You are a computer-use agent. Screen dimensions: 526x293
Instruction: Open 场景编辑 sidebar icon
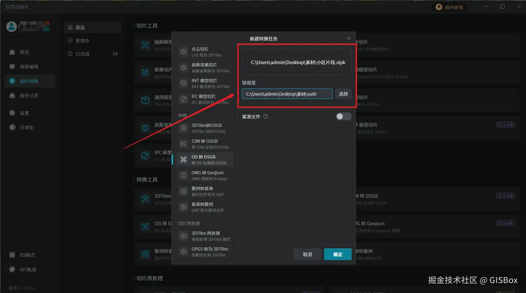coord(12,66)
